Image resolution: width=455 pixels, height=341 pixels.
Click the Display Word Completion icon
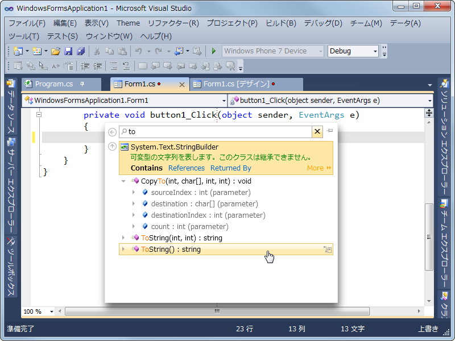click(56, 66)
